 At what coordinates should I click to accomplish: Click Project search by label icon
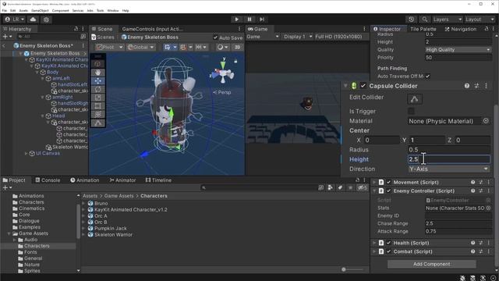(x=340, y=187)
